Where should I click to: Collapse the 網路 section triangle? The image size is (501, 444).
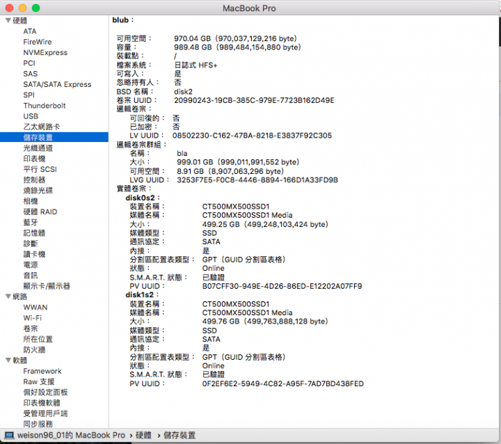(x=8, y=296)
